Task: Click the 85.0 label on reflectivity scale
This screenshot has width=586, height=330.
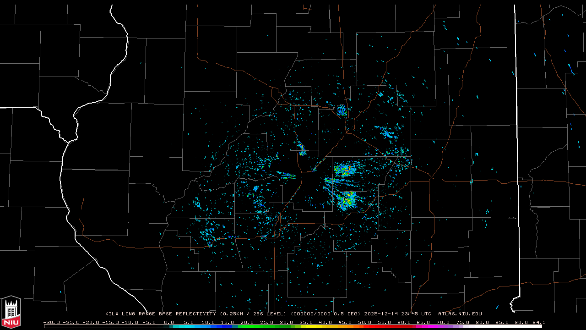Action: (501, 322)
